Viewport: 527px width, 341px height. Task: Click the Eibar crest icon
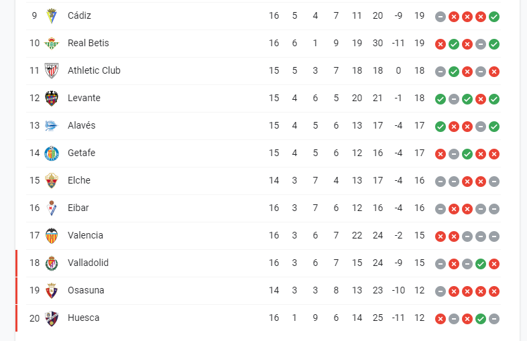[52, 208]
